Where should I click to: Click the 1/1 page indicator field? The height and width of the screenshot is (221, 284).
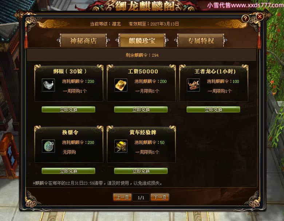[141, 197]
